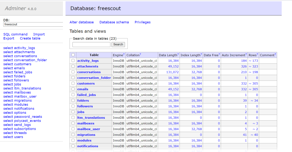Check the mailboxes row checkbox
The width and height of the screenshot is (292, 152).
tap(73, 123)
